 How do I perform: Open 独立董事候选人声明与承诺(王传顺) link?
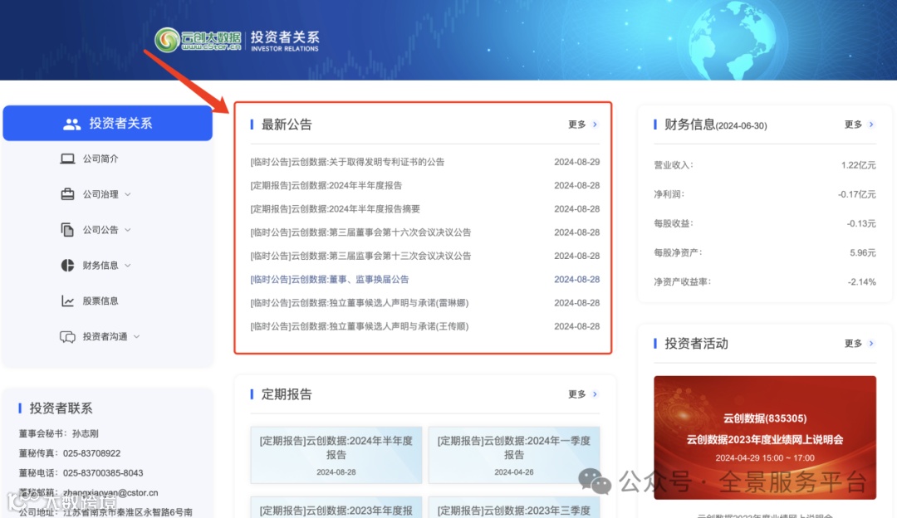[360, 326]
